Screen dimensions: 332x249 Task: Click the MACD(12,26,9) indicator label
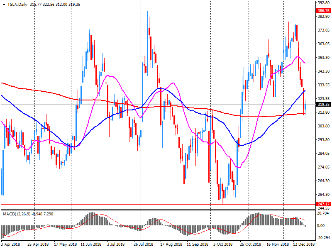coord(17,214)
